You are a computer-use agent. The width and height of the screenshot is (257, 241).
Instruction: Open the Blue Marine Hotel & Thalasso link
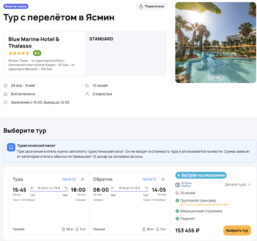(x=34, y=42)
